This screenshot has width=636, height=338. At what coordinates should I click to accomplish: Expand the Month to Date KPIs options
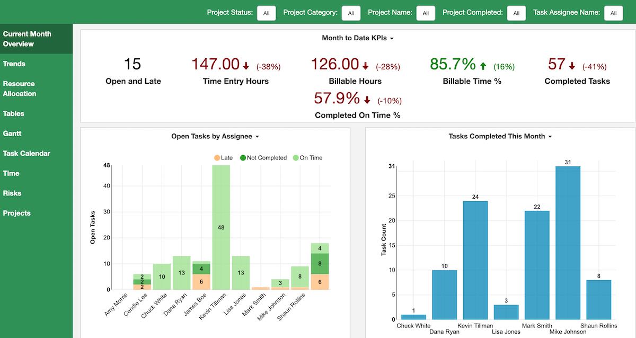[x=392, y=38]
